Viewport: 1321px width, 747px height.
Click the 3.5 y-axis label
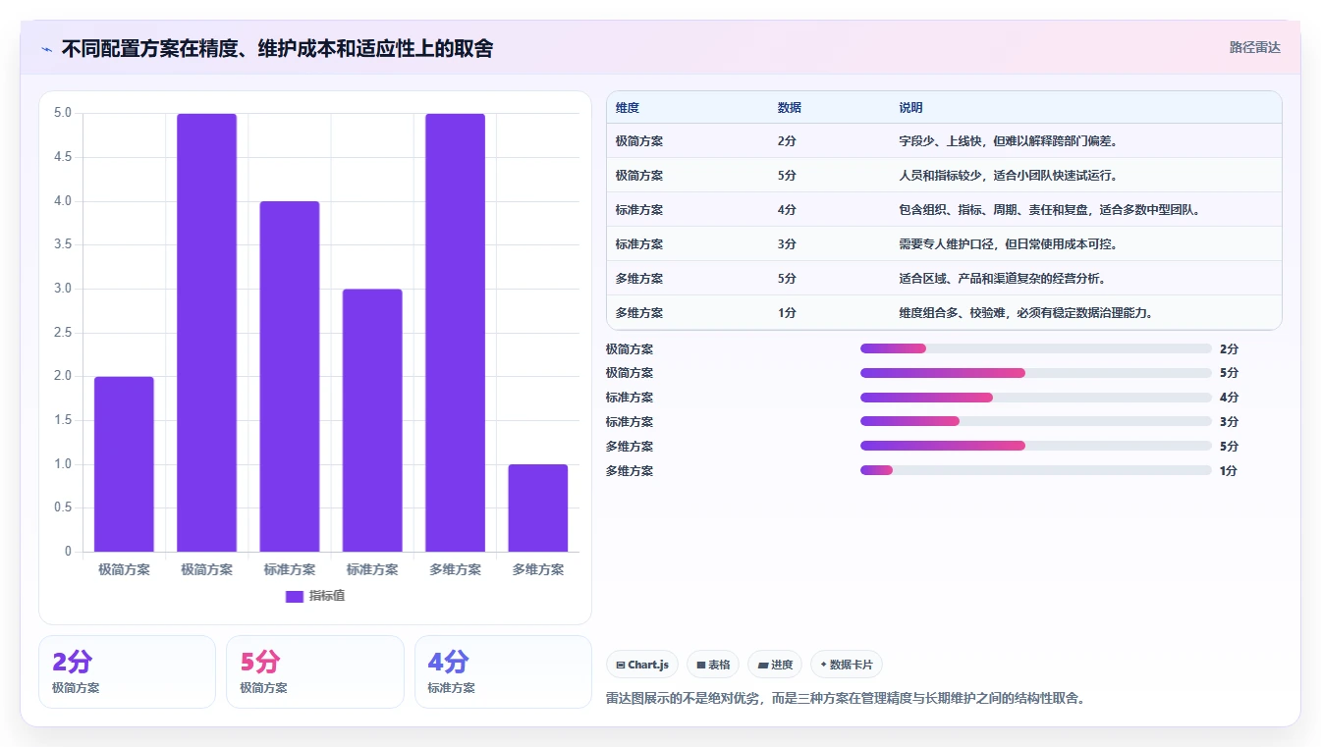[x=62, y=244]
